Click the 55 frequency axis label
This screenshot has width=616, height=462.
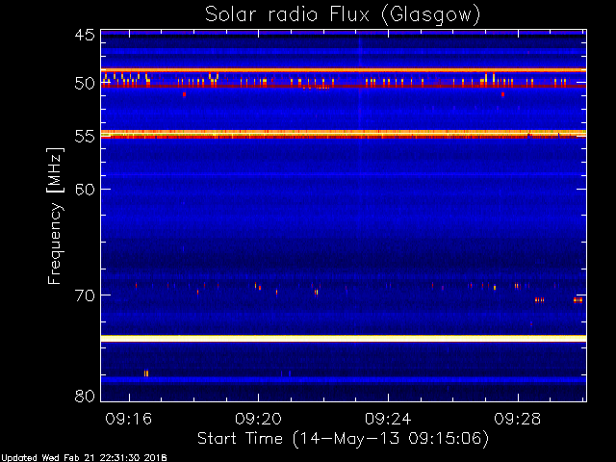[x=85, y=137]
